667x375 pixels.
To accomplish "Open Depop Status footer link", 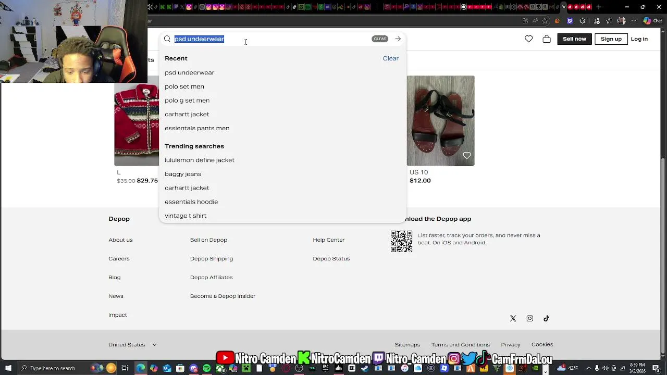I will 331,259.
